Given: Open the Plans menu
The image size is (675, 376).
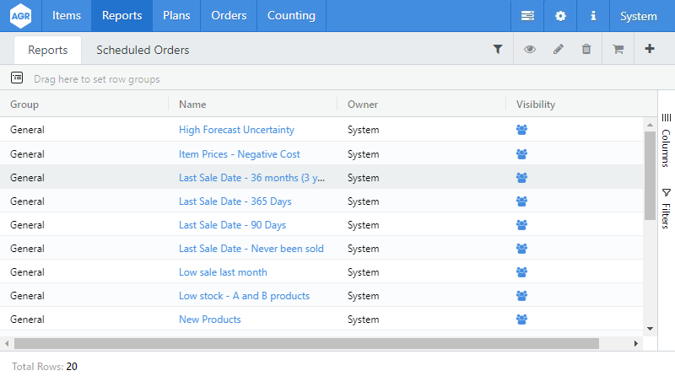Looking at the screenshot, I should click(x=176, y=16).
